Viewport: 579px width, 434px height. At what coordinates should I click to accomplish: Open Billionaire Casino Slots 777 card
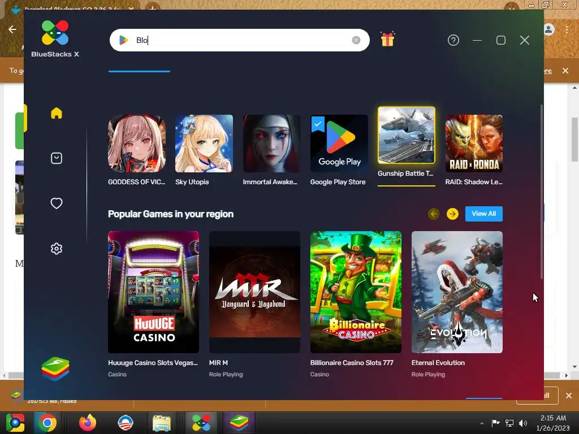coord(356,292)
